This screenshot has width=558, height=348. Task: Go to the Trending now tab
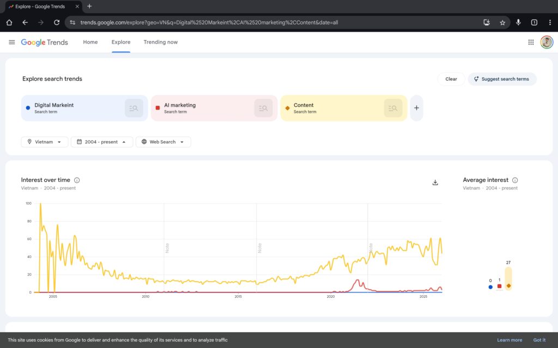(x=160, y=42)
